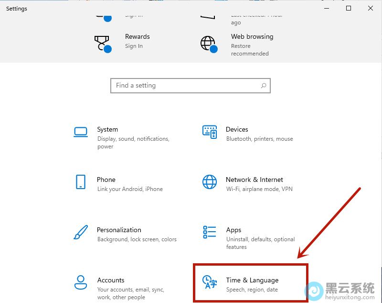Minimize the Settings window
Viewport: 382px width, 303px height.
coord(327,8)
